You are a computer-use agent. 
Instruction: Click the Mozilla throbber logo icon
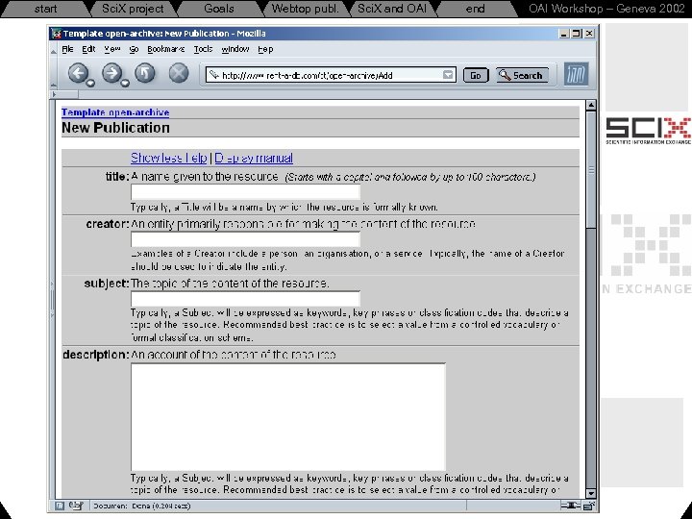(576, 74)
